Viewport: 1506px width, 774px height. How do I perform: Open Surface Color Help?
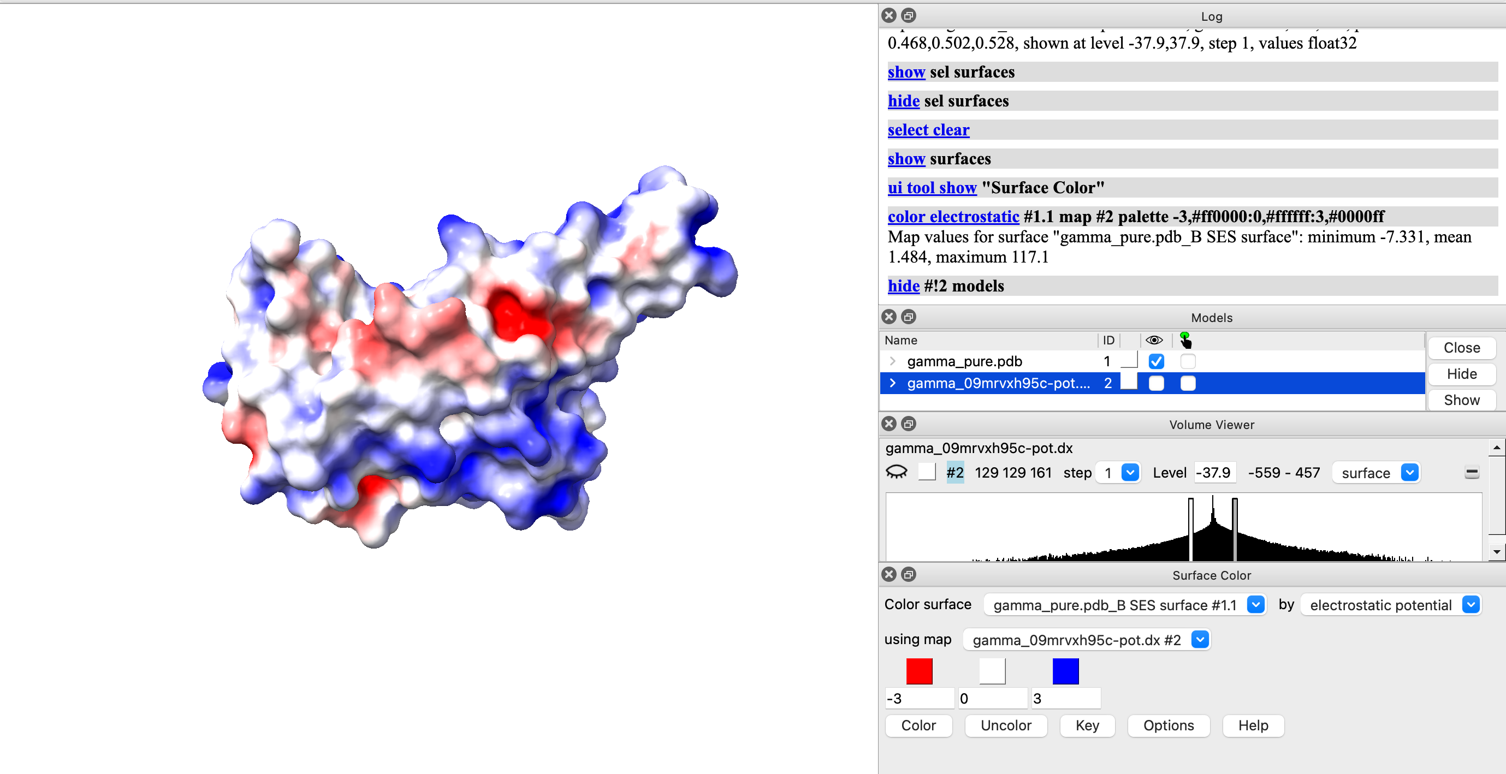click(x=1253, y=725)
